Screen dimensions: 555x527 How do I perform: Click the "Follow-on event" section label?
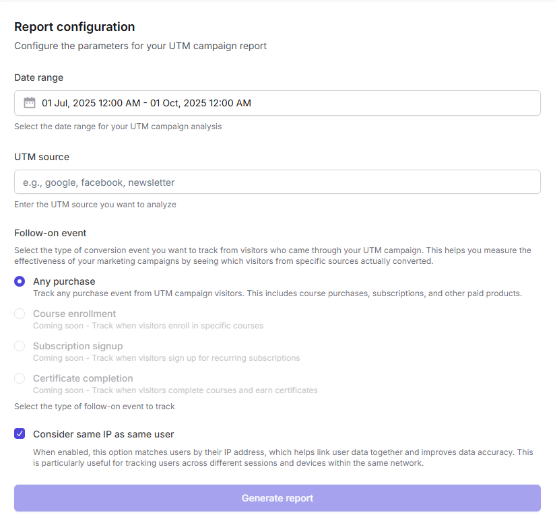click(x=51, y=233)
